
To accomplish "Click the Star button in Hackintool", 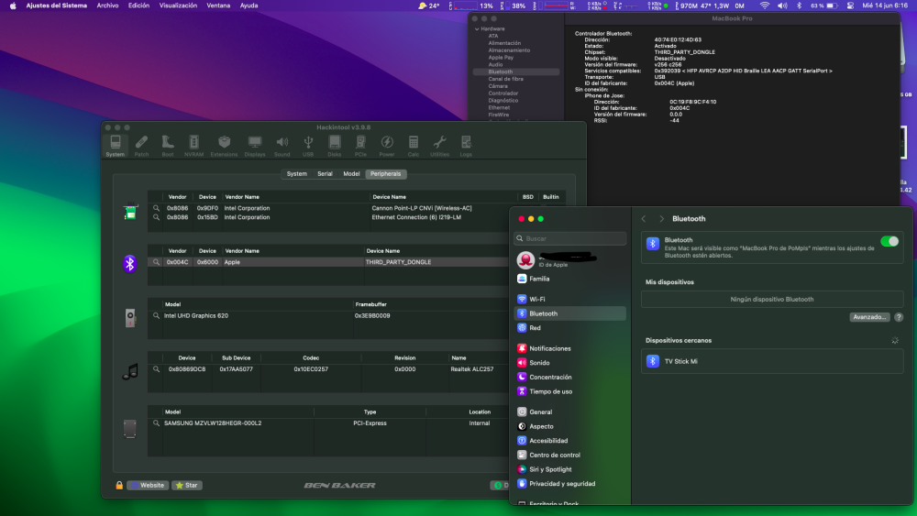I will pos(186,485).
